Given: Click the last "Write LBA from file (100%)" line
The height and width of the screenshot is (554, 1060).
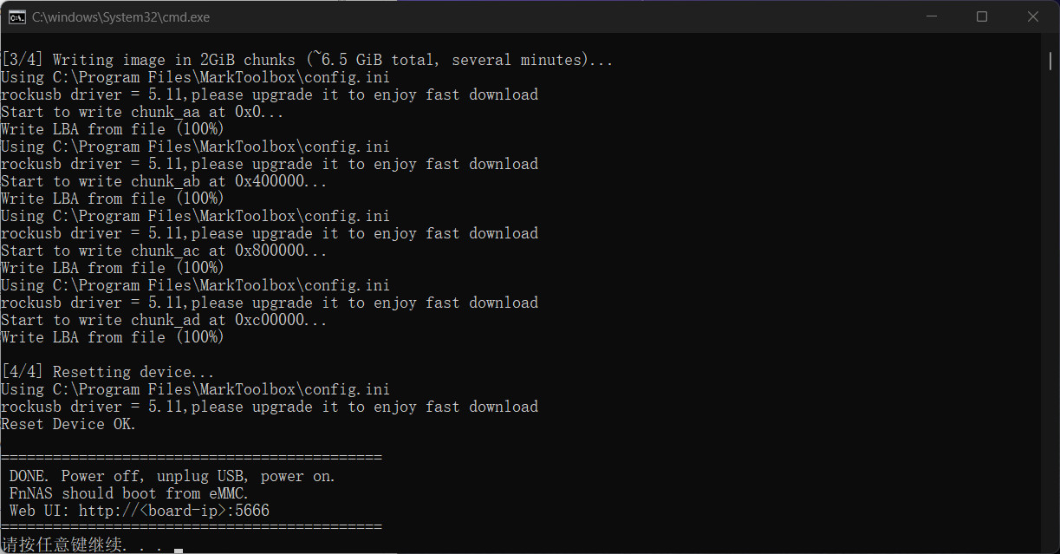Looking at the screenshot, I should click(112, 337).
